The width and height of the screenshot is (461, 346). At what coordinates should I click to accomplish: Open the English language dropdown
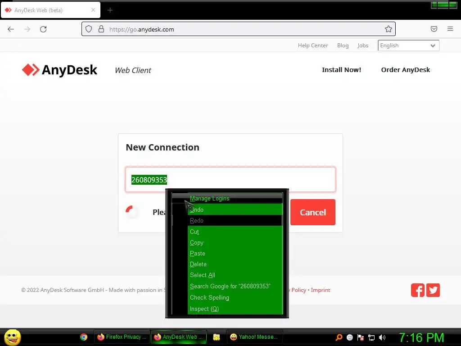(408, 46)
